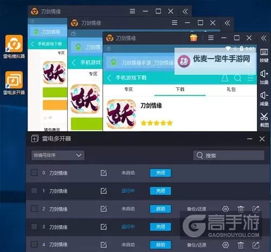This screenshot has width=271, height=252.
Task: Rename instance 4 with its edit icon
Action: coord(104,245)
